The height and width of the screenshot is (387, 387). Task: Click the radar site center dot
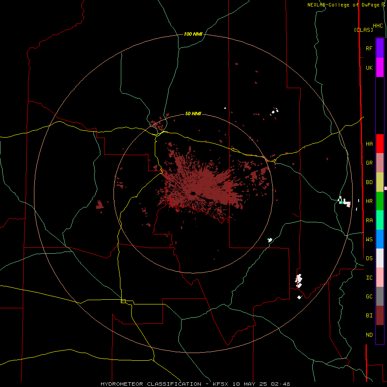(193, 193)
